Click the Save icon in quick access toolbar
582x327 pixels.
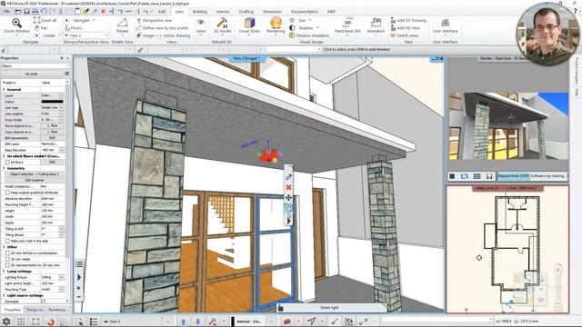26,12
